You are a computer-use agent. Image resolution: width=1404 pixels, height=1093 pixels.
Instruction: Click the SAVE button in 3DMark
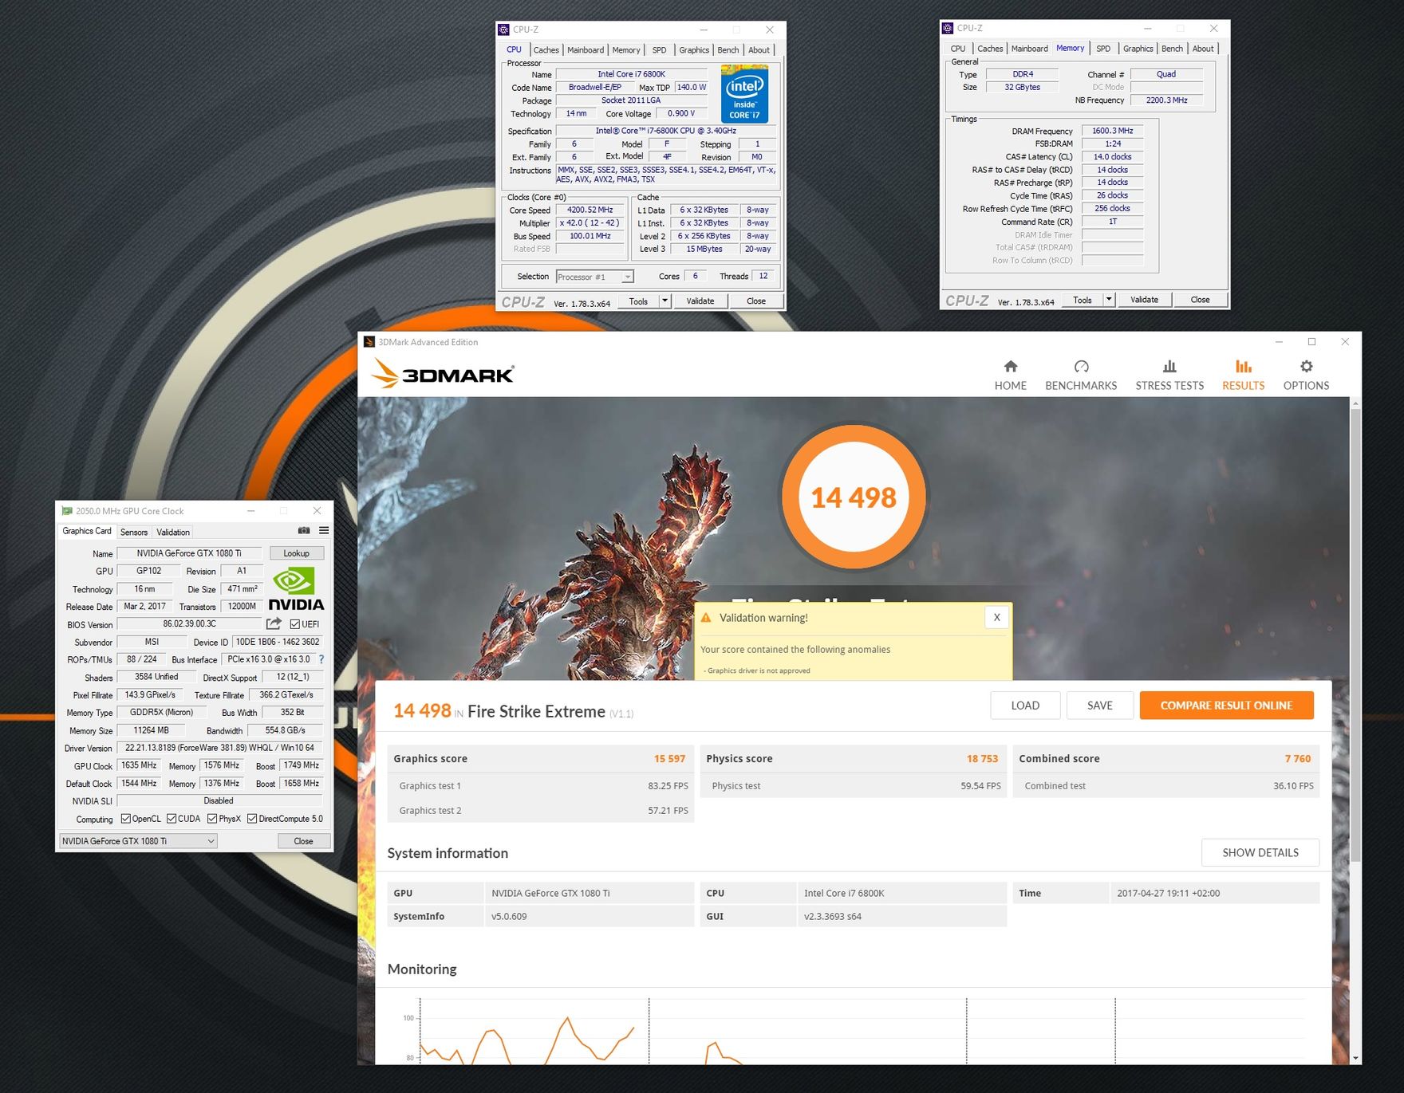coord(1099,705)
